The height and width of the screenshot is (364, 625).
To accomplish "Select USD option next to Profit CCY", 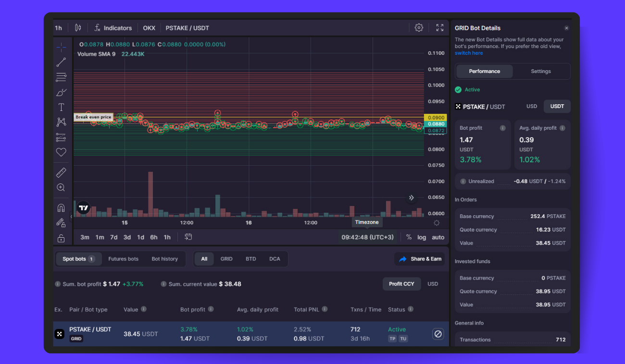I will [x=433, y=284].
